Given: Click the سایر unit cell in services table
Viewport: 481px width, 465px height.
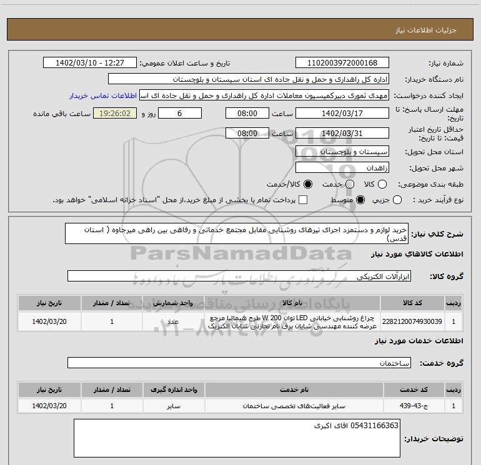Looking at the screenshot, I should [174, 406].
